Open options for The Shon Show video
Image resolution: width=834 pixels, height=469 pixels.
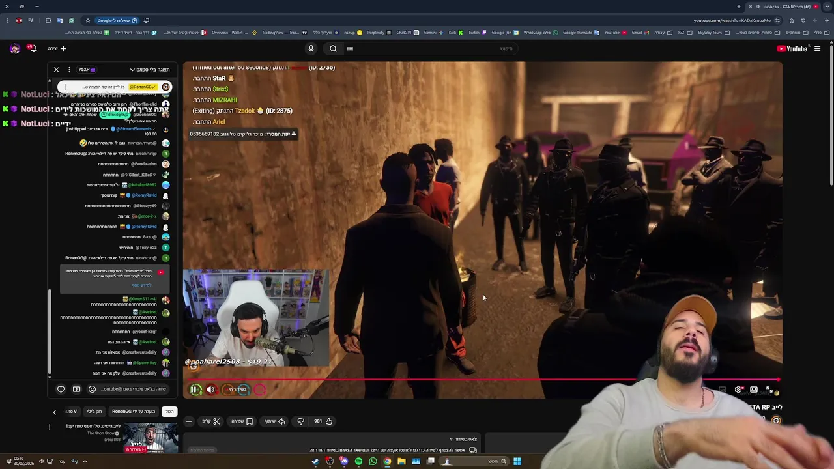coord(50,427)
